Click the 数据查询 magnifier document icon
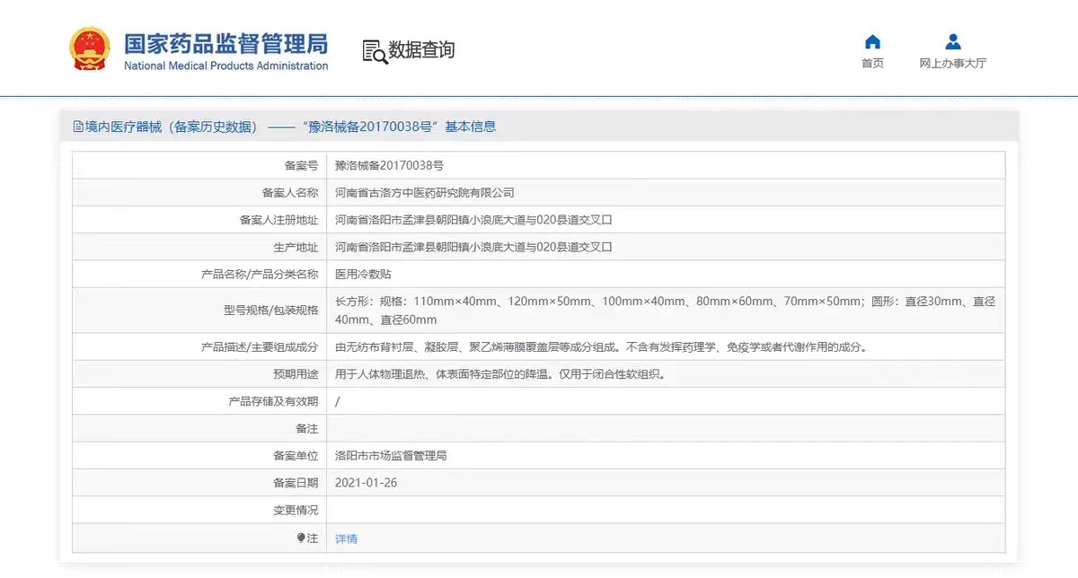 pos(375,51)
